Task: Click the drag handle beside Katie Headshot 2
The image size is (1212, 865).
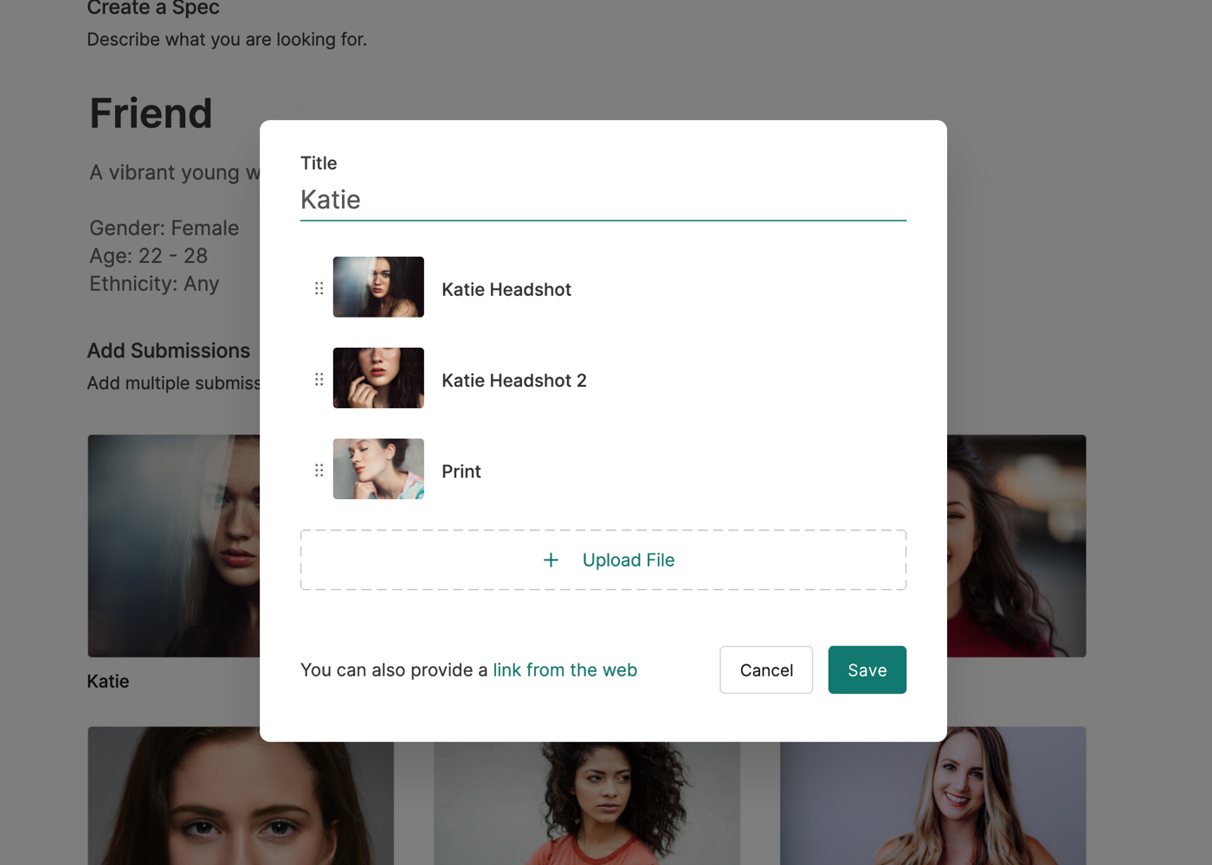Action: (319, 379)
